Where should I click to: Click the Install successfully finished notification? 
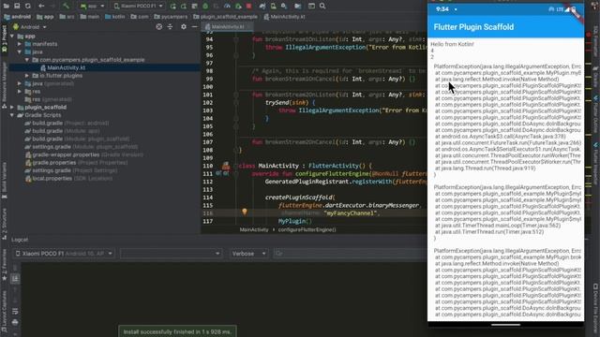click(x=177, y=331)
